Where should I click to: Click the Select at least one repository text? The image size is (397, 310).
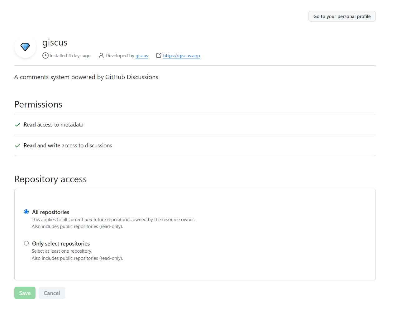click(x=62, y=251)
